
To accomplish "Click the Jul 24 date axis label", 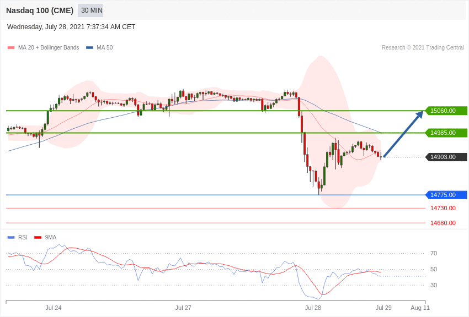I will pos(53,308).
